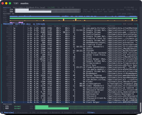This screenshot has width=142, height=115.
Task: Sort by the VIRT column header
Action: (50, 26)
